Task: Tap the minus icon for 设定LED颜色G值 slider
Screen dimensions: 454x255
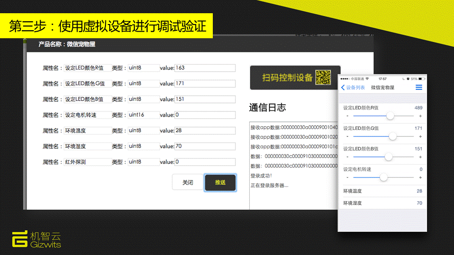Action: (x=348, y=136)
